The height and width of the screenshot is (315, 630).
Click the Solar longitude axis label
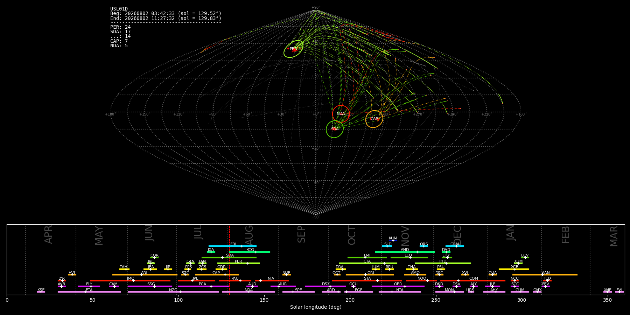[x=316, y=307]
